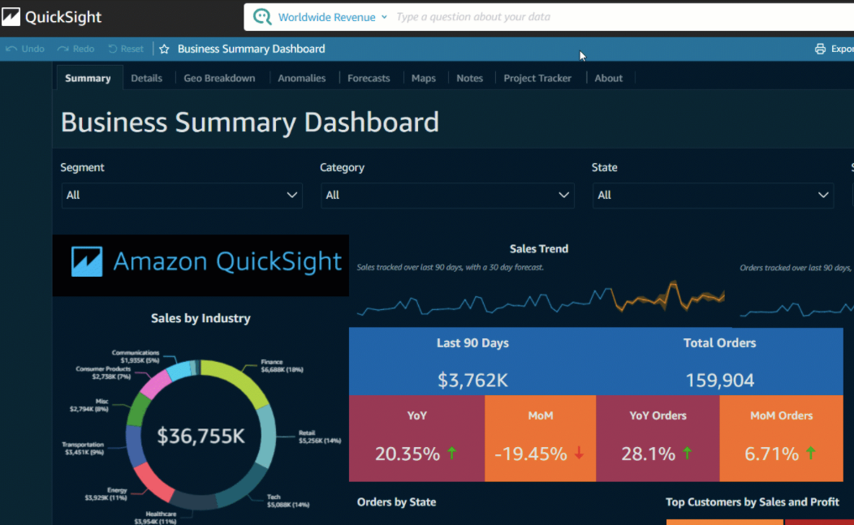Click the Redo arrow icon
Viewport: 854px width, 525px height.
point(63,49)
